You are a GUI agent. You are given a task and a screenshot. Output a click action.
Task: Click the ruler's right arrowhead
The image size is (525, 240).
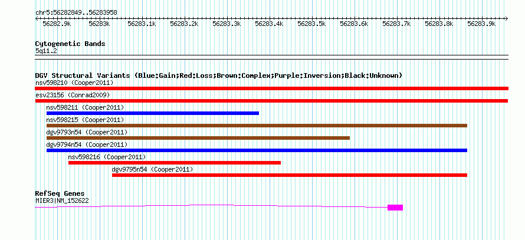(x=506, y=19)
